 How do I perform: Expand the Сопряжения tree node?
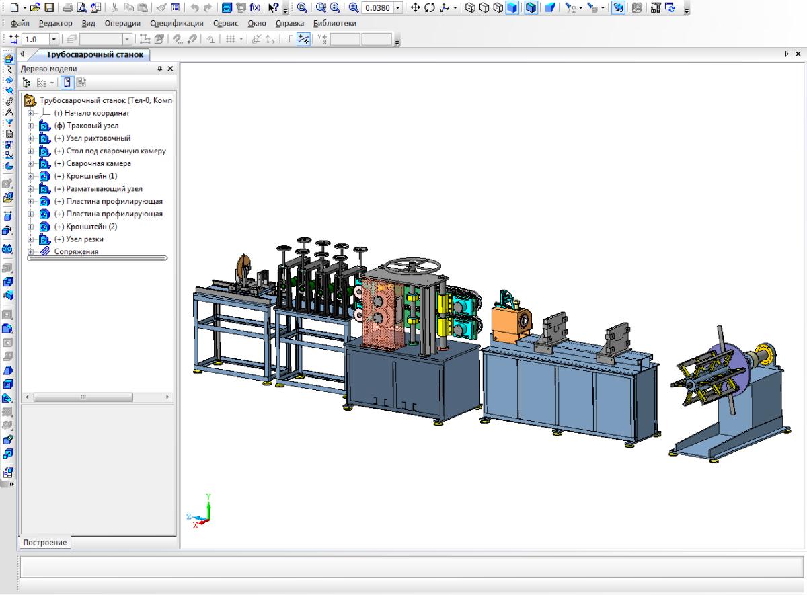click(30, 251)
